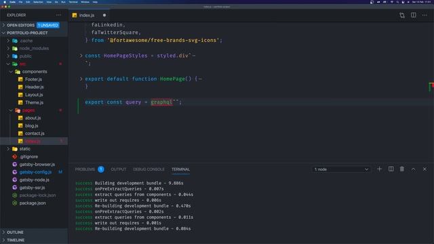Image resolution: width=434 pixels, height=244 pixels.
Task: Expand the Timeline section
Action: (3, 240)
